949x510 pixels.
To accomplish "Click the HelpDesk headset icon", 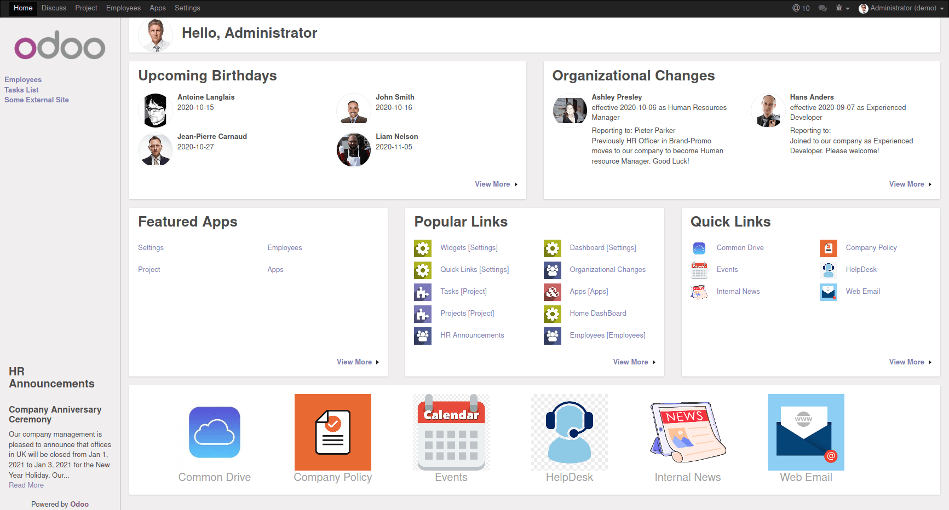I will click(569, 432).
